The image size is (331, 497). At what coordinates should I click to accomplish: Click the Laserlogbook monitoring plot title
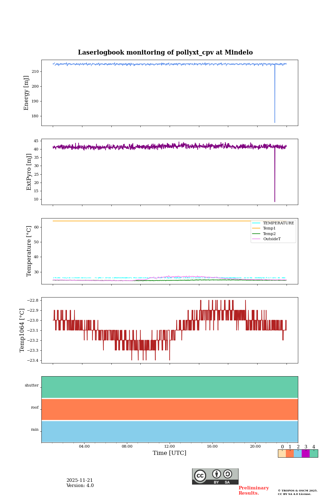click(165, 52)
